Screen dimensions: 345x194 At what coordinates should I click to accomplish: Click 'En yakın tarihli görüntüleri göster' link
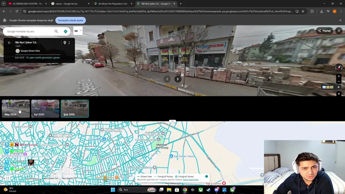pyautogui.click(x=43, y=57)
